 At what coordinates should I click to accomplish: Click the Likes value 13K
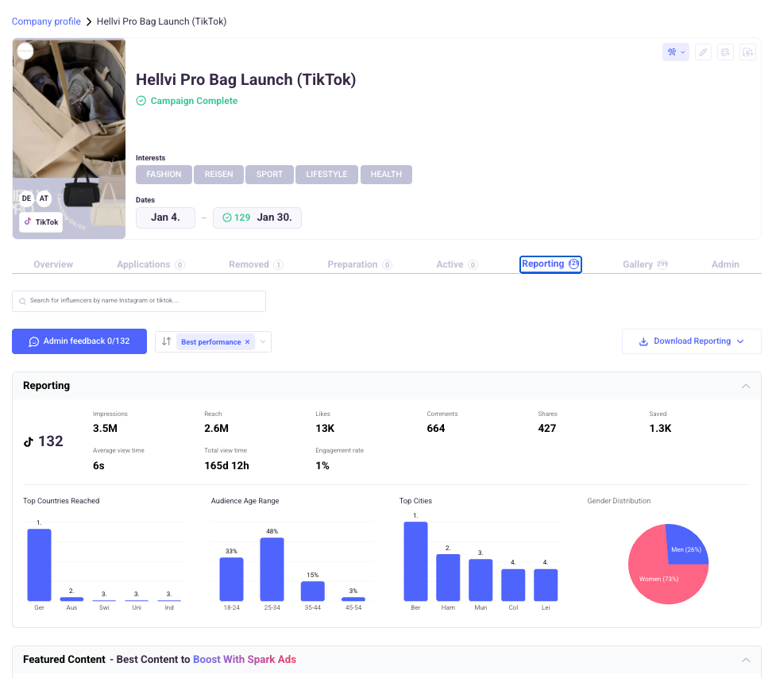[325, 429]
